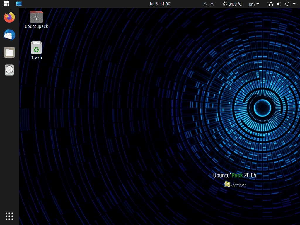
Task: Open the Disks utility from the dock
Action: 9,70
